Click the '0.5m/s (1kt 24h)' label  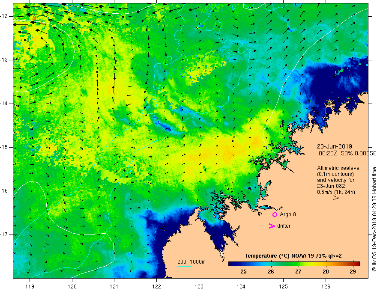tap(336, 192)
